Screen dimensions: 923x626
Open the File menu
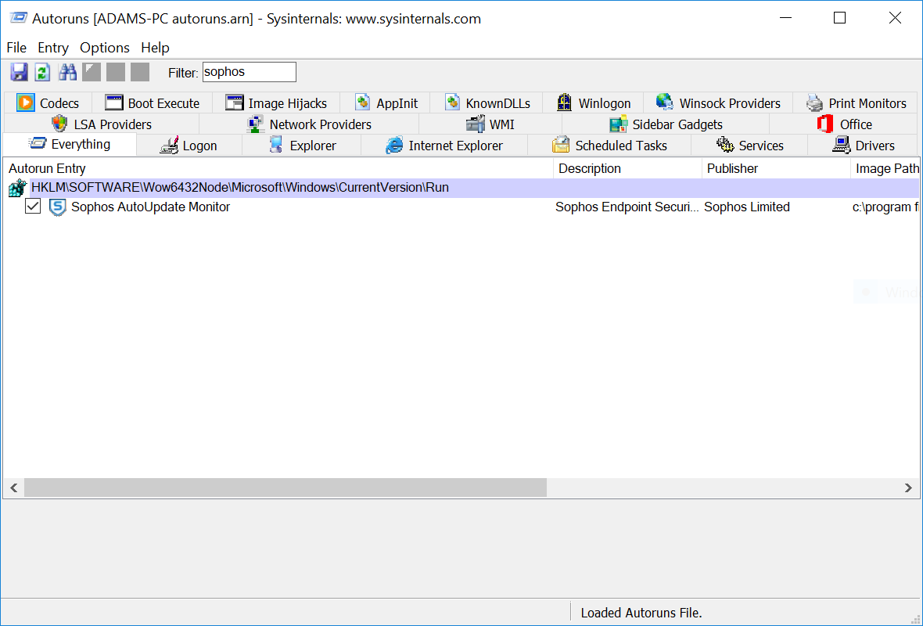tap(16, 48)
